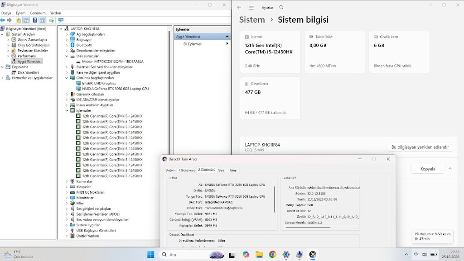The height and width of the screenshot is (261, 464).
Task: Collapse device specs with chevron beside Kopyala
Action: point(450,169)
